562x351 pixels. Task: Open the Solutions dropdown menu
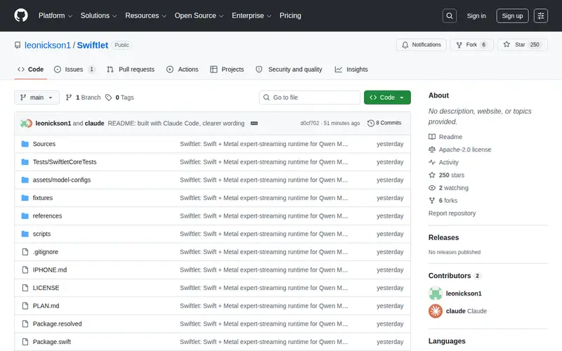click(x=98, y=15)
